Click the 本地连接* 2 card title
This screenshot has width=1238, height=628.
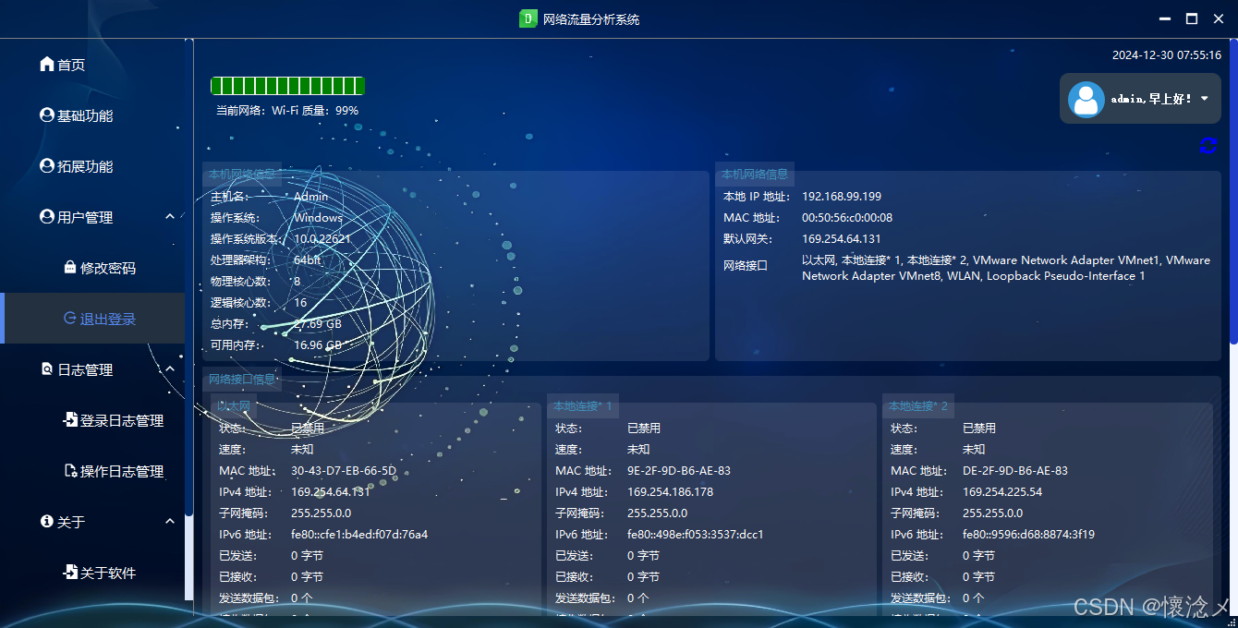click(918, 405)
